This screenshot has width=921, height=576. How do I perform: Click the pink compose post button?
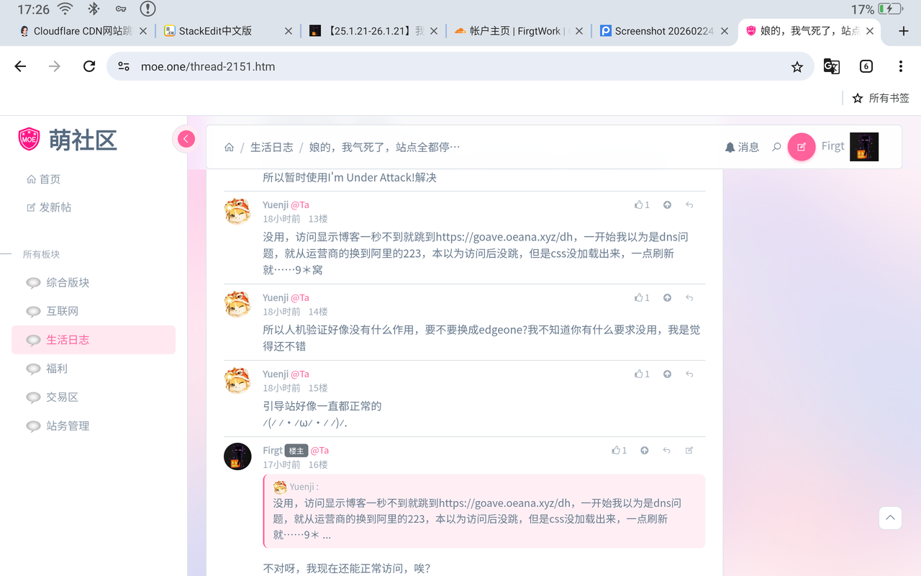(802, 147)
